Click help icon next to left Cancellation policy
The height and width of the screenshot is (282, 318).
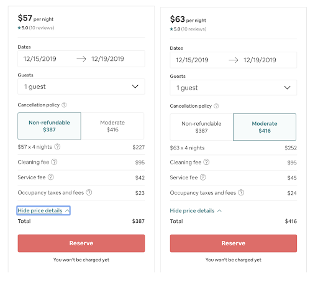(x=64, y=105)
